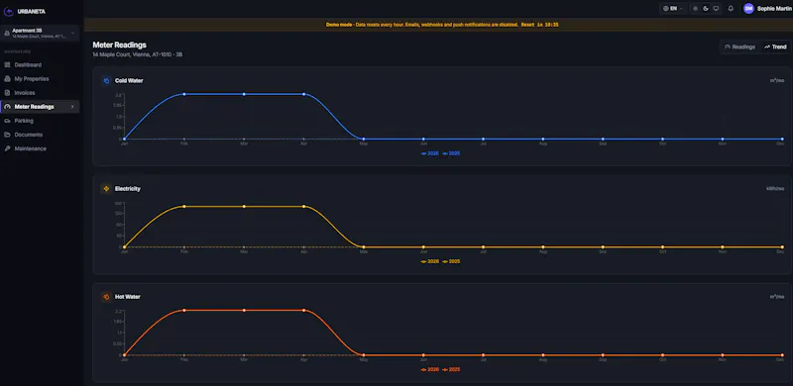Click Hot Water Dec data point
The width and height of the screenshot is (793, 386).
(x=782, y=355)
